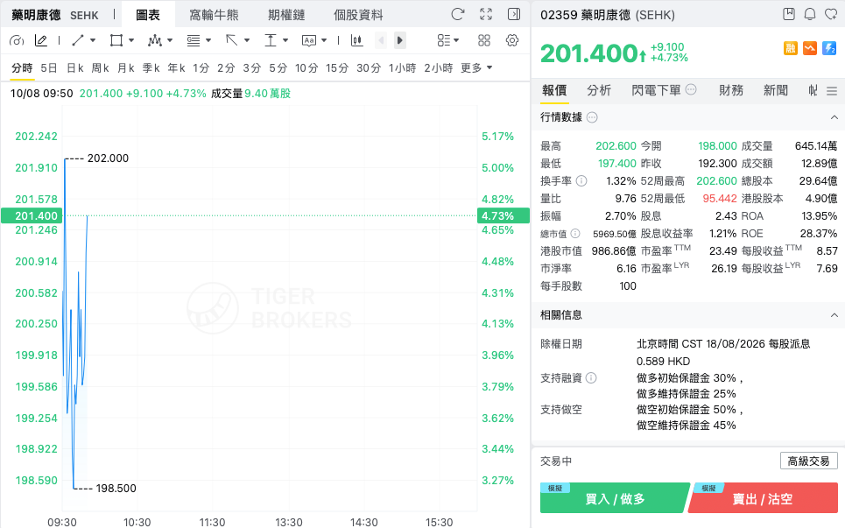The width and height of the screenshot is (845, 528).
Task: Select the polyline pattern tool
Action: [x=155, y=40]
